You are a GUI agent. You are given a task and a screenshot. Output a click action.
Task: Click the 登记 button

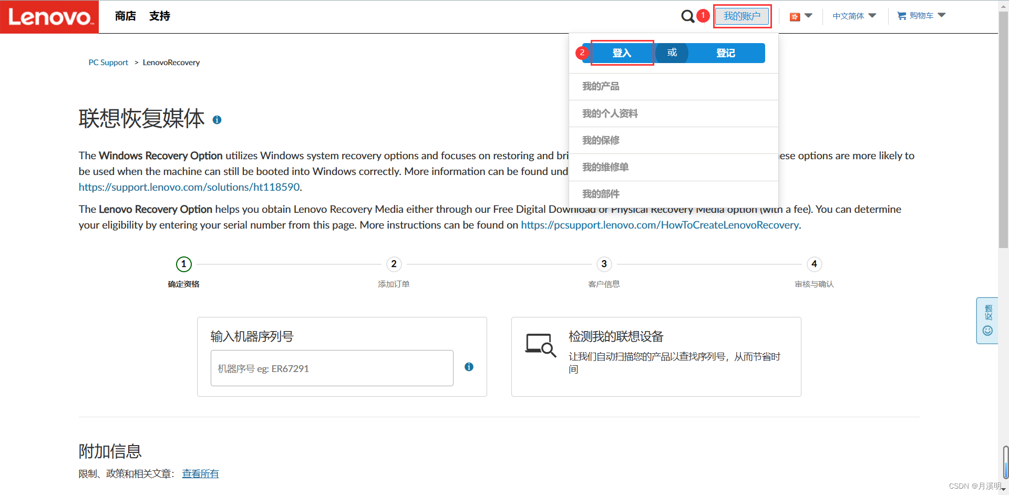[726, 53]
